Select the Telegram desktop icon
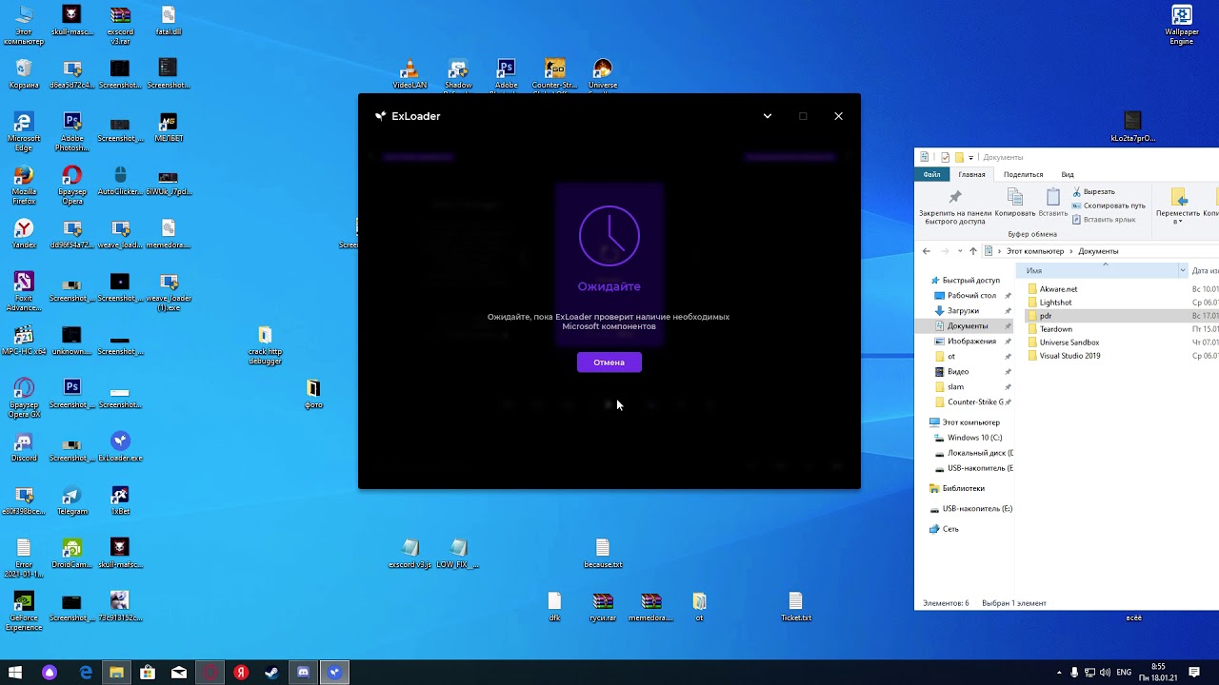The image size is (1219, 685). [71, 500]
